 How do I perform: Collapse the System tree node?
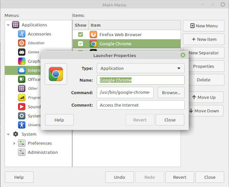click(8, 134)
